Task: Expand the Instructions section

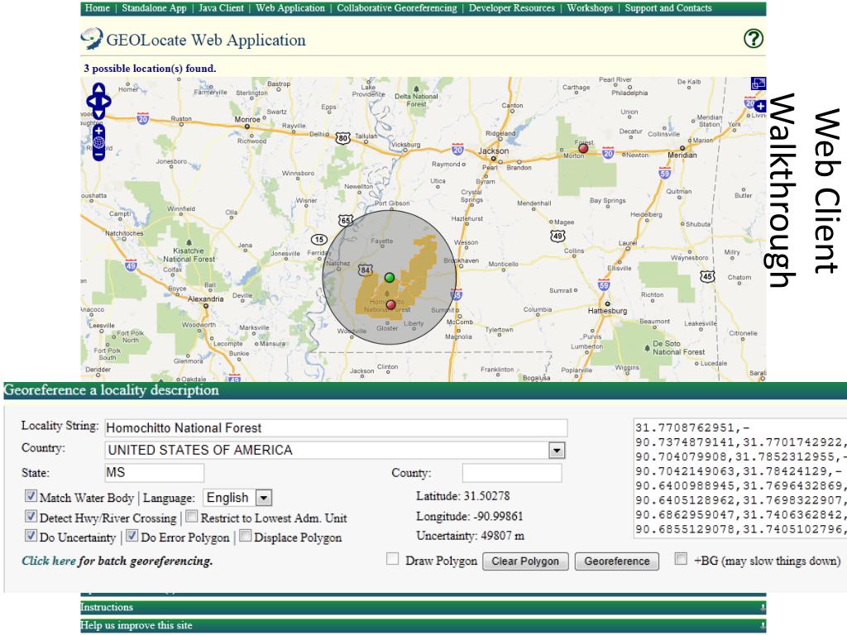Action: click(x=423, y=608)
